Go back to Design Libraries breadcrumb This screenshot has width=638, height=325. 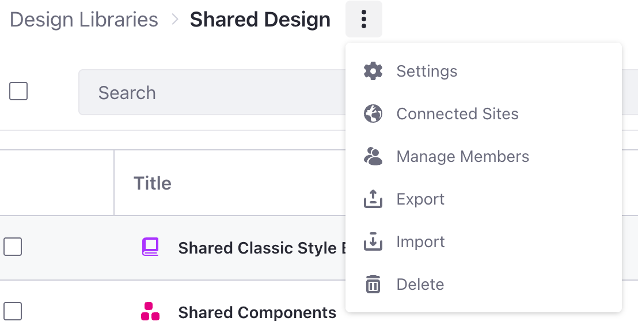click(84, 20)
